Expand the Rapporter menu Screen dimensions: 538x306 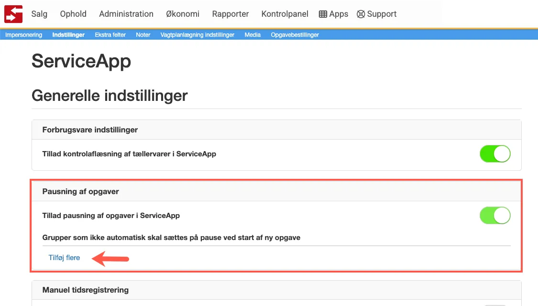click(231, 14)
